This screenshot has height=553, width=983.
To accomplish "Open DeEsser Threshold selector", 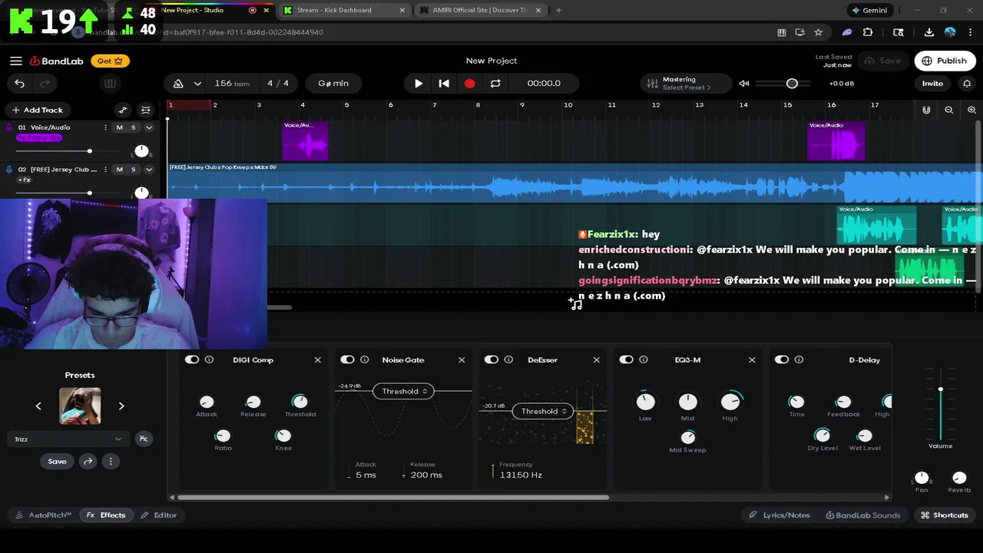I will tap(543, 411).
